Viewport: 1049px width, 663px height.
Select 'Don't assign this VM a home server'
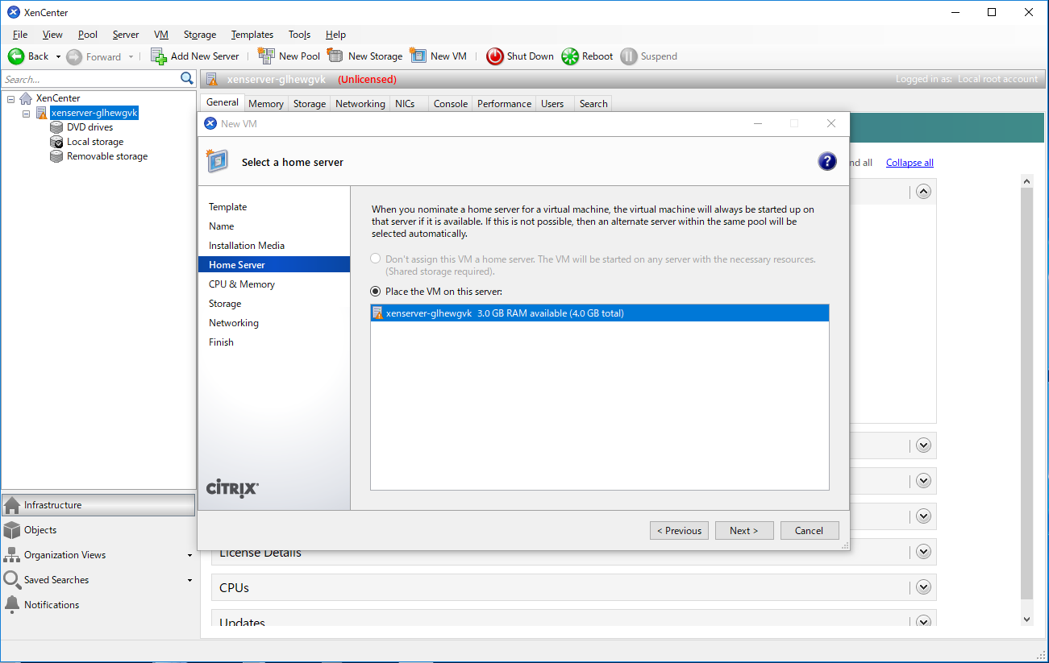pos(375,259)
